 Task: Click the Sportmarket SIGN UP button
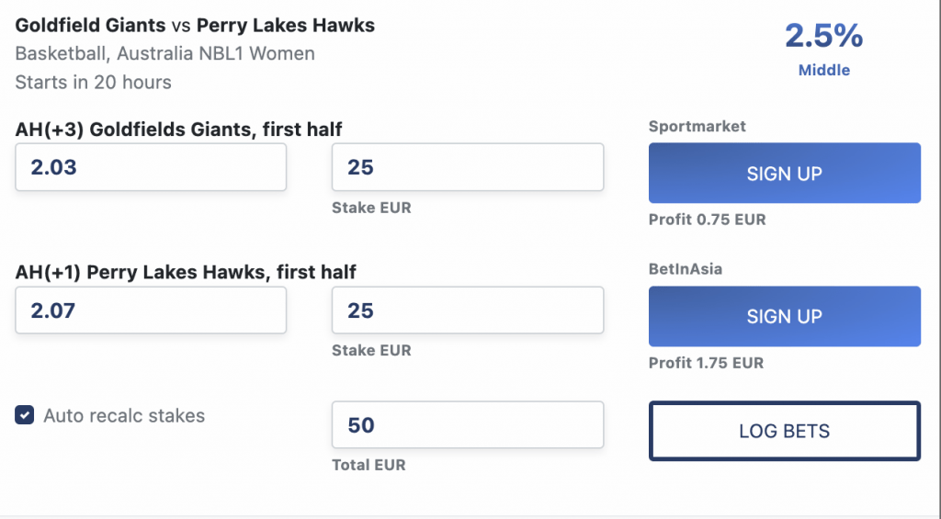pyautogui.click(x=784, y=173)
